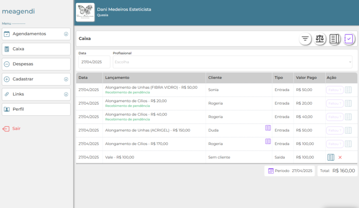Viewport: 359px width, 208px height.
Task: Select Caixa in the sidebar menu
Action: pyautogui.click(x=36, y=49)
